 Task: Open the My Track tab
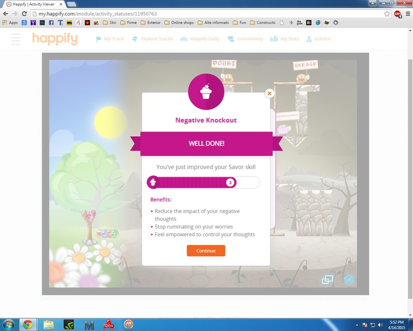[110, 39]
